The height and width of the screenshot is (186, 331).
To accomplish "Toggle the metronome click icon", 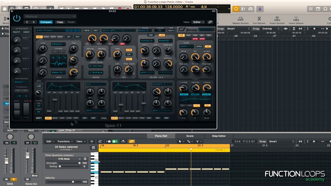I will 260,9.
